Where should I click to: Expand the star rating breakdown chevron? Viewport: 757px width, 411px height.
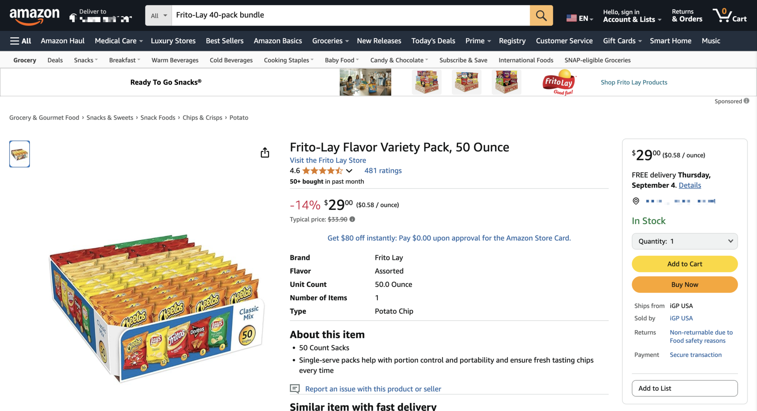point(349,171)
